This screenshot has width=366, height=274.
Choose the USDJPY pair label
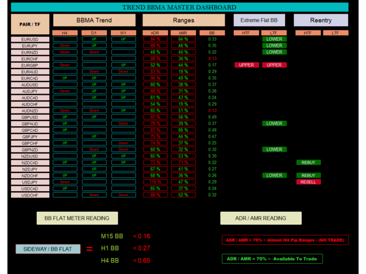click(x=30, y=182)
